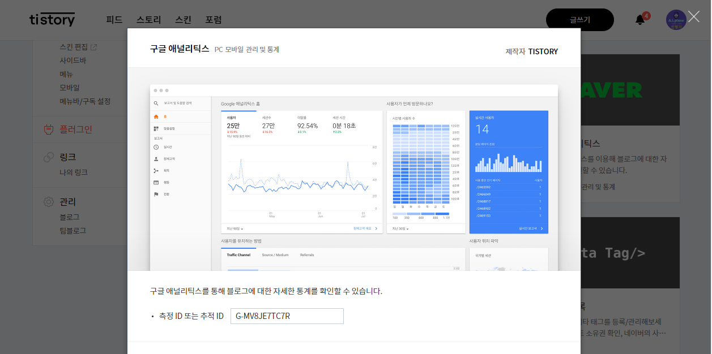This screenshot has height=354, width=712.
Task: Open 나의 링크 in sidebar
Action: (x=74, y=172)
